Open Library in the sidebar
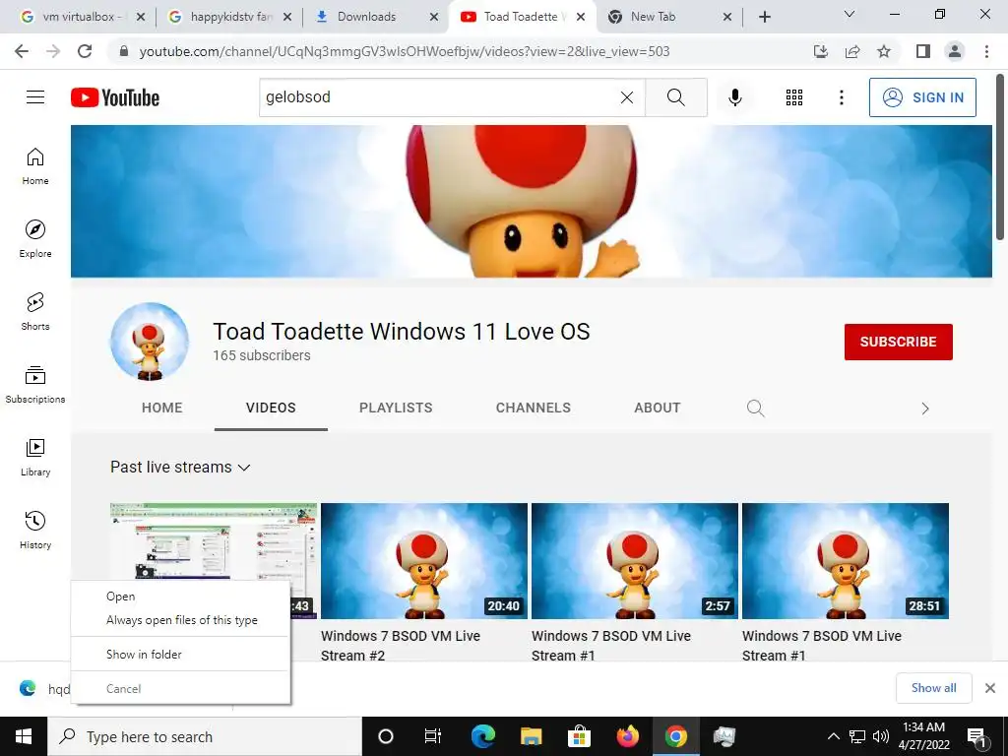Screen dimensions: 1008x756 tap(35, 457)
